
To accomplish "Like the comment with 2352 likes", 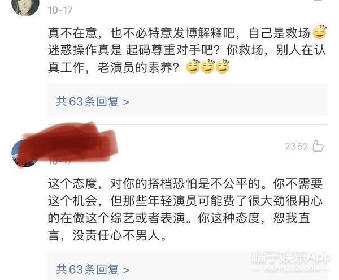I will [x=318, y=146].
